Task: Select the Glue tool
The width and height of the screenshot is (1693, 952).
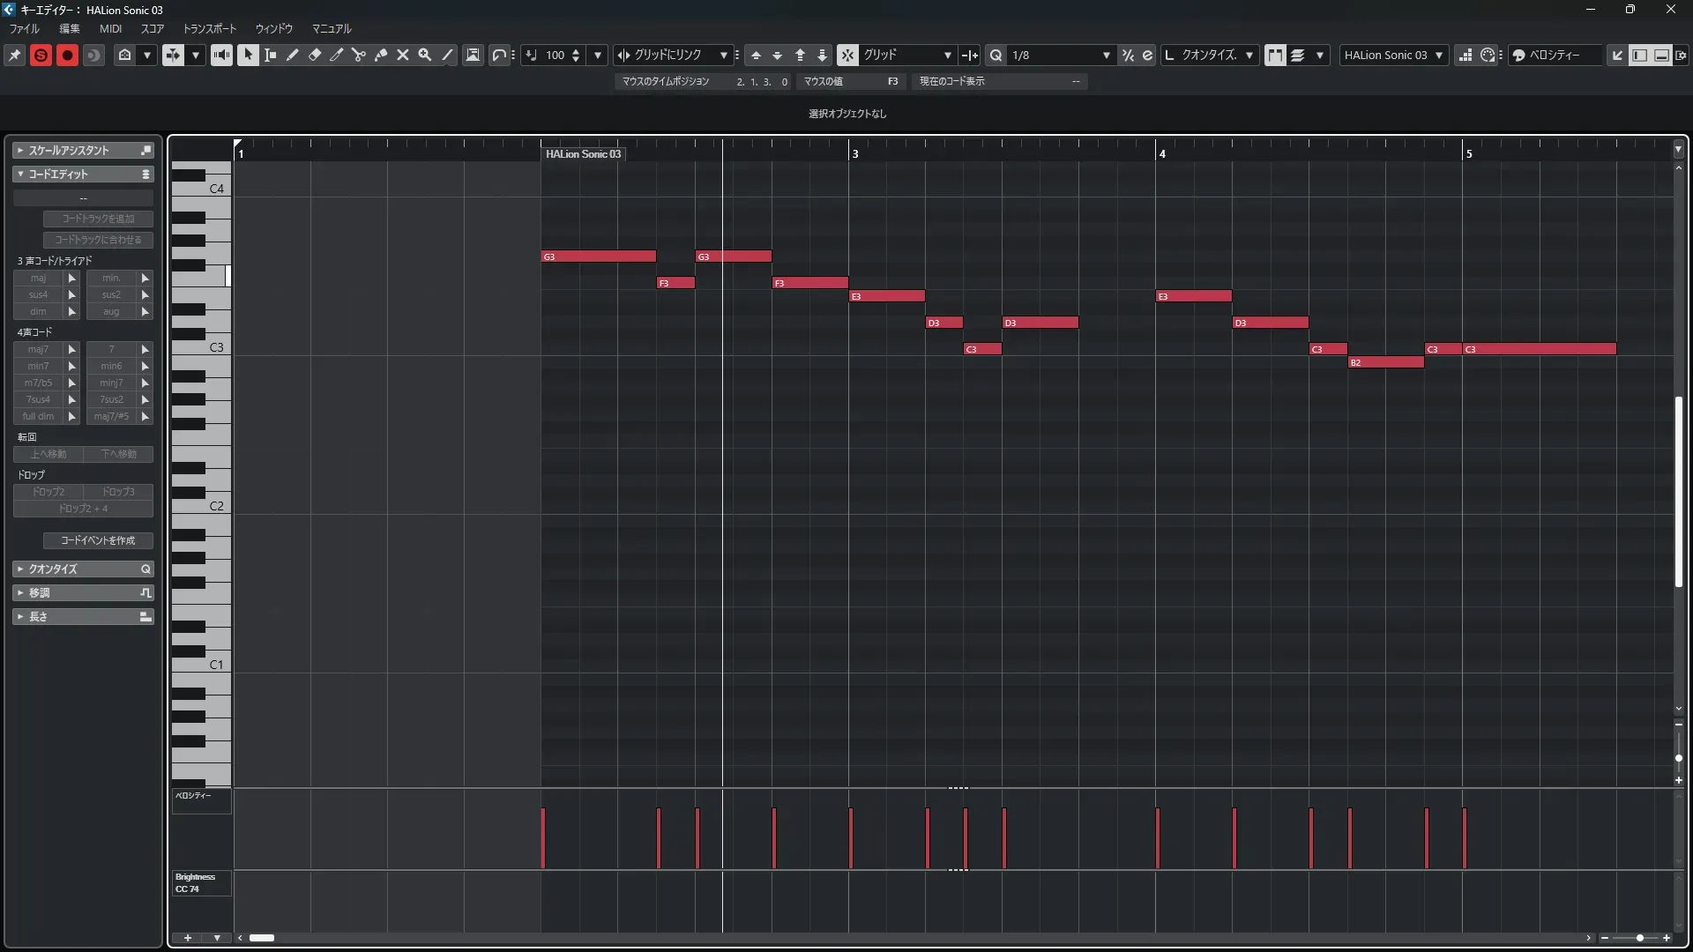Action: click(x=381, y=55)
